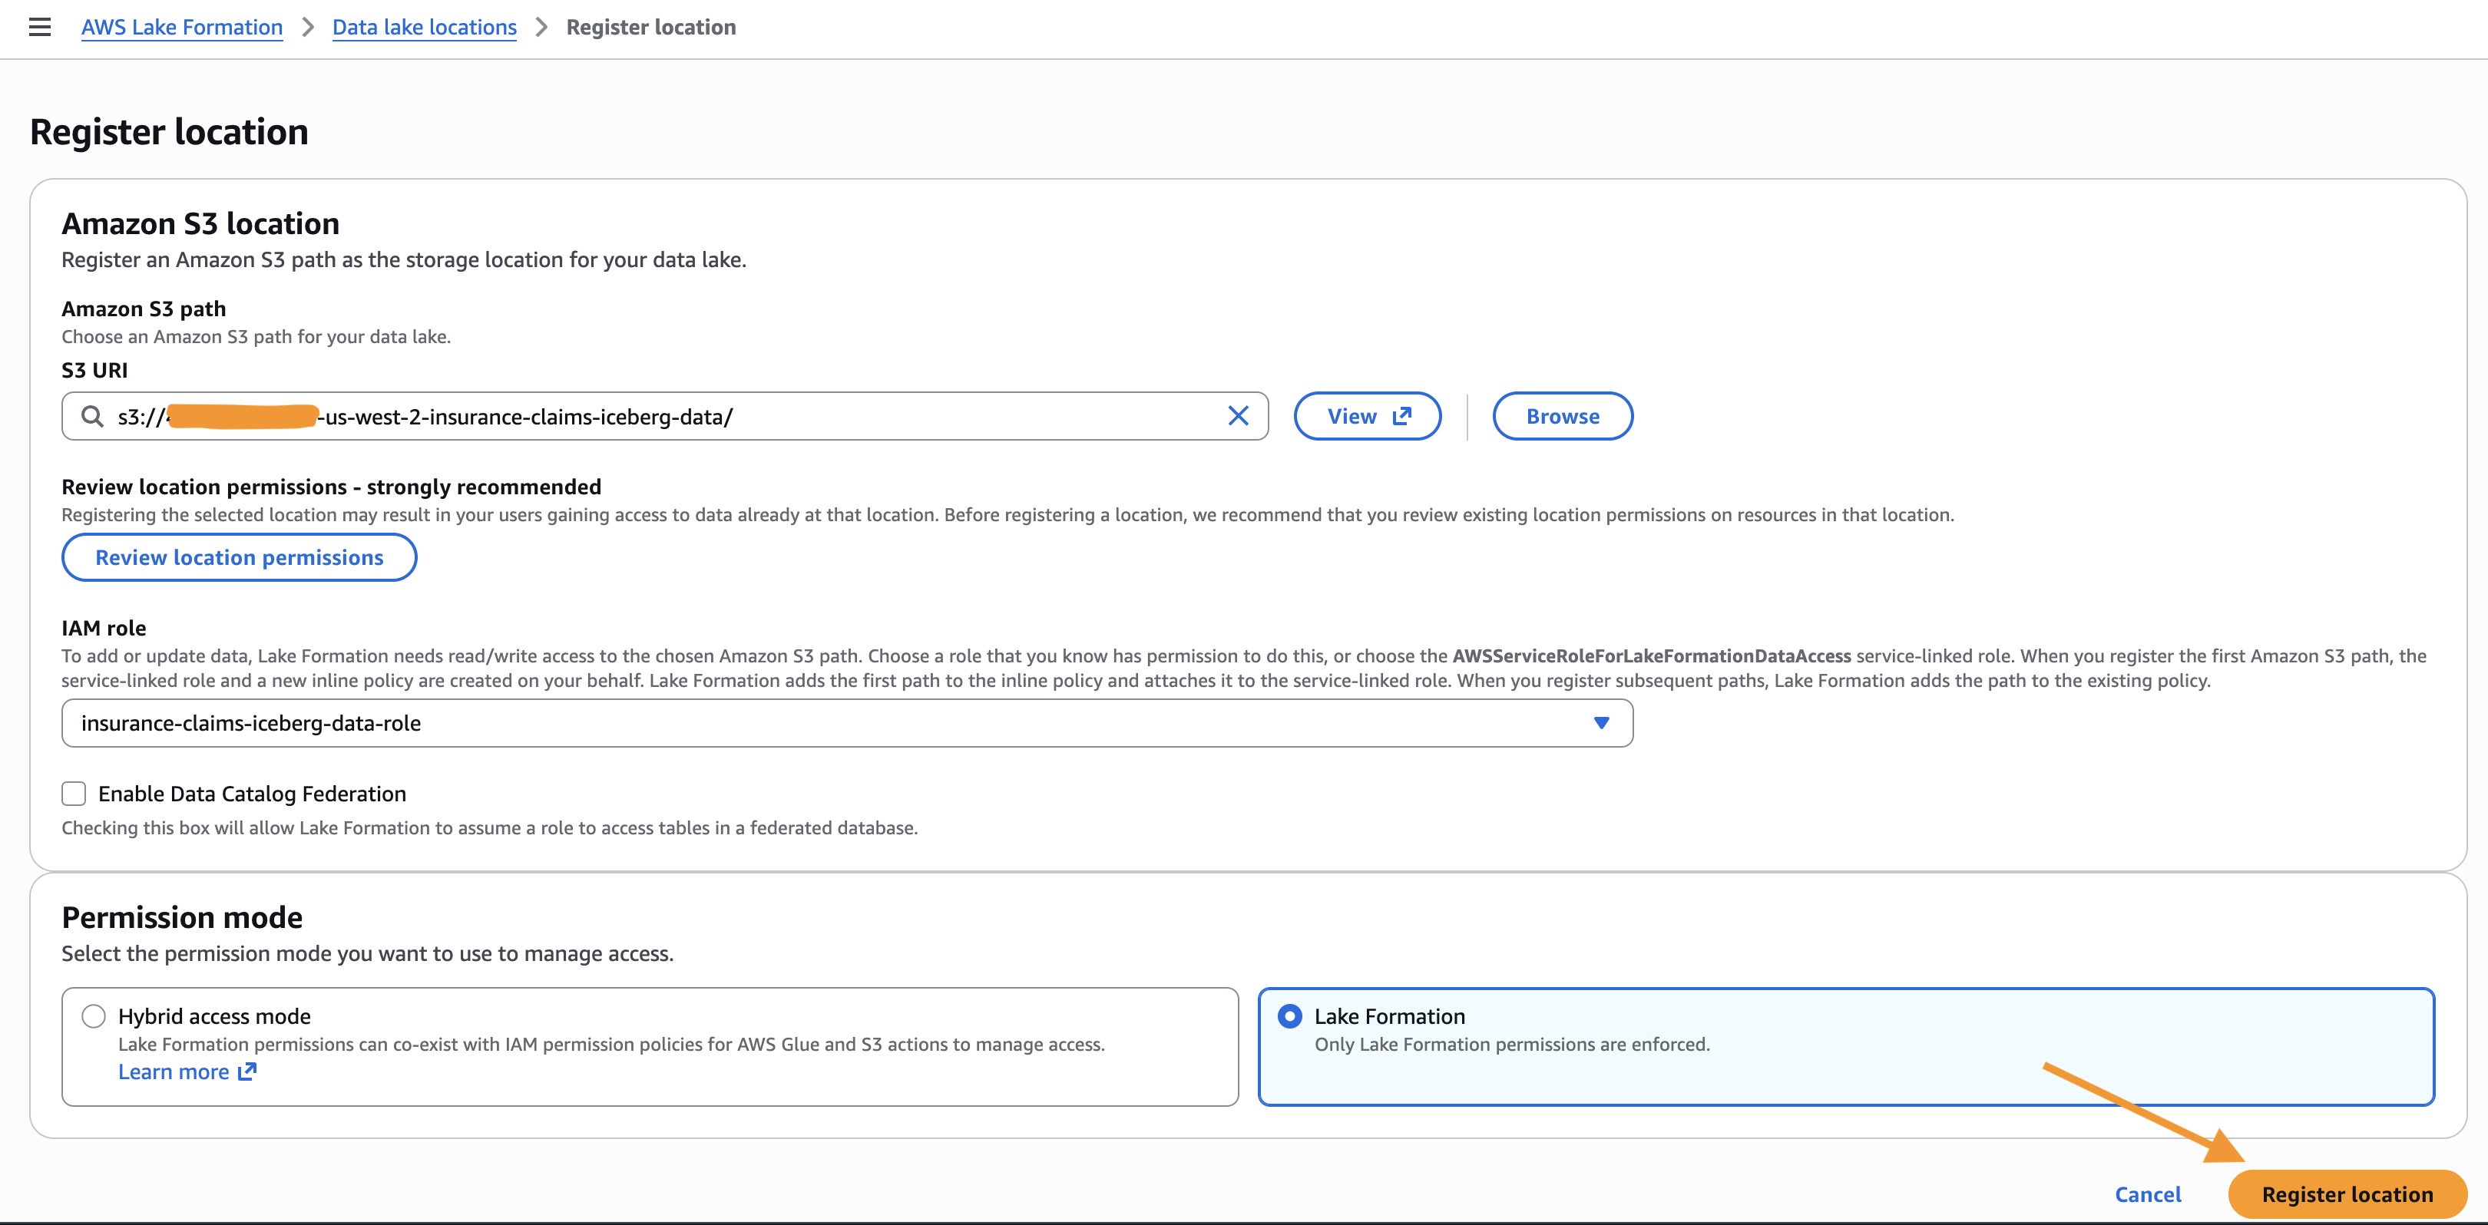The width and height of the screenshot is (2488, 1225).
Task: Open the Learn more link
Action: (174, 1071)
